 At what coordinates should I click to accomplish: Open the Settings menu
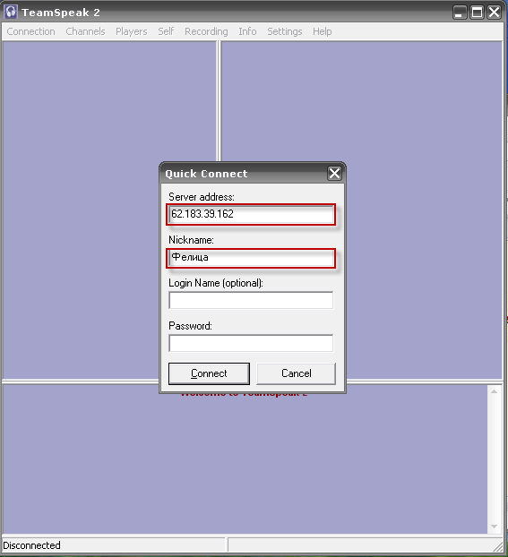(284, 31)
